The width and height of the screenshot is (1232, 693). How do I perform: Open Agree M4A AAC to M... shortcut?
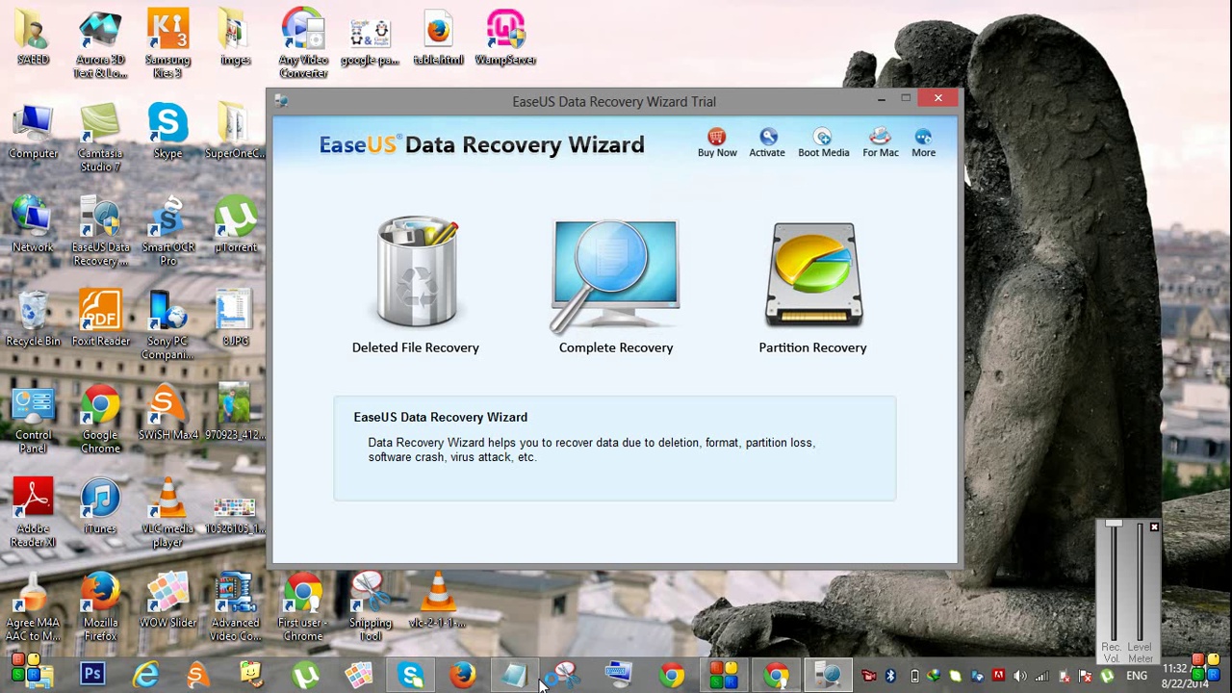[33, 607]
